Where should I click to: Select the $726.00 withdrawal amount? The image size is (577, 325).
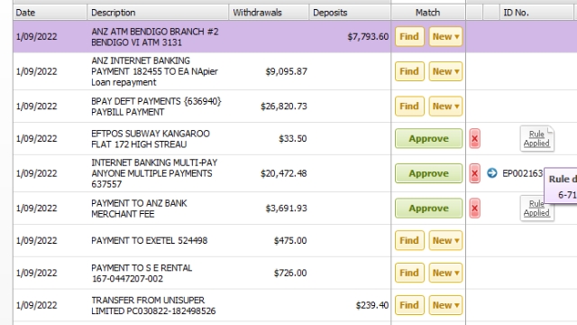coord(290,273)
